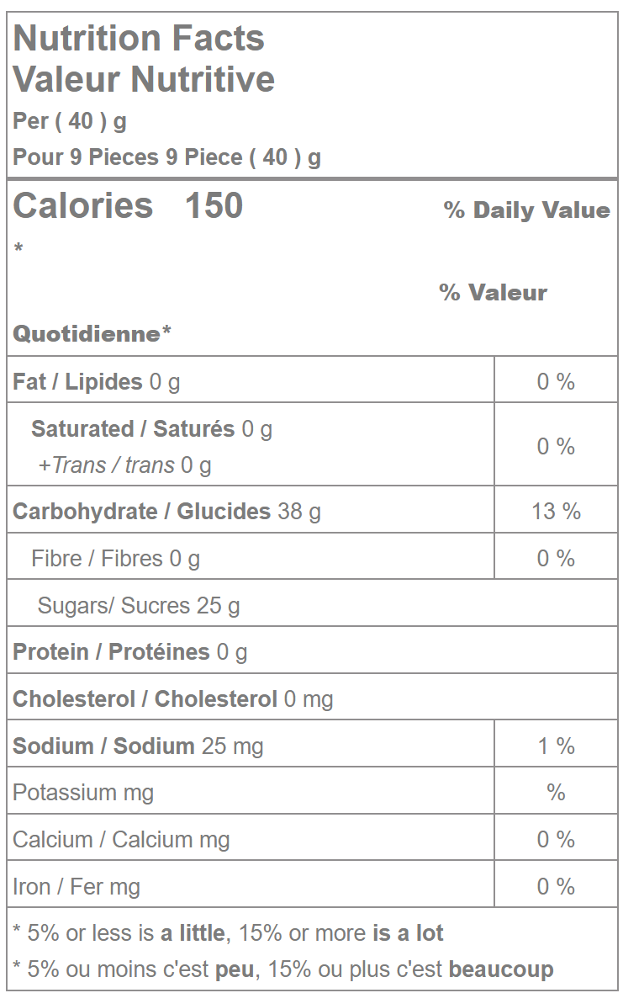
Task: Select the Calcium / Calcium mg row
Action: 121,840
